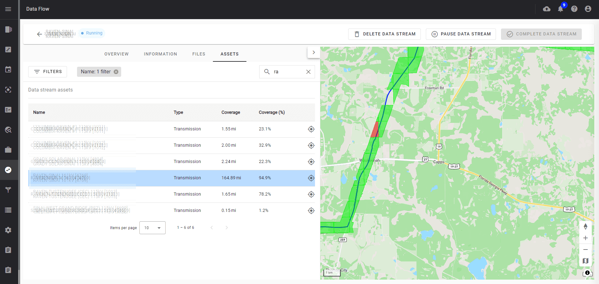Sort by the Coverage (%) column header
The width and height of the screenshot is (599, 284).
tap(272, 113)
